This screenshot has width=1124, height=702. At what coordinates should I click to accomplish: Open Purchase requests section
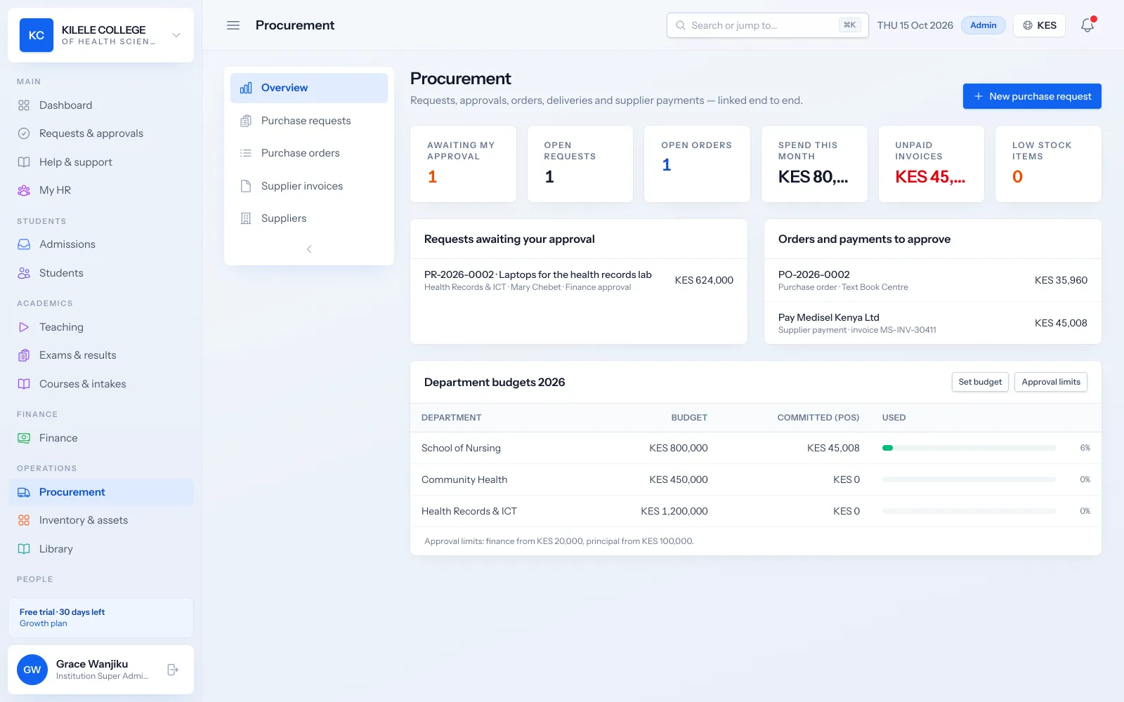click(x=309, y=121)
